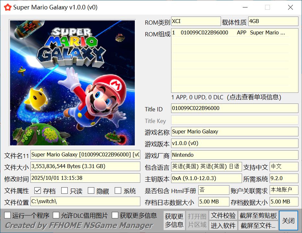Image resolution: width=302 pixels, height=233 pixels.
Task: Toggle the 存档 archive attribute checkbox
Action: coord(37,190)
